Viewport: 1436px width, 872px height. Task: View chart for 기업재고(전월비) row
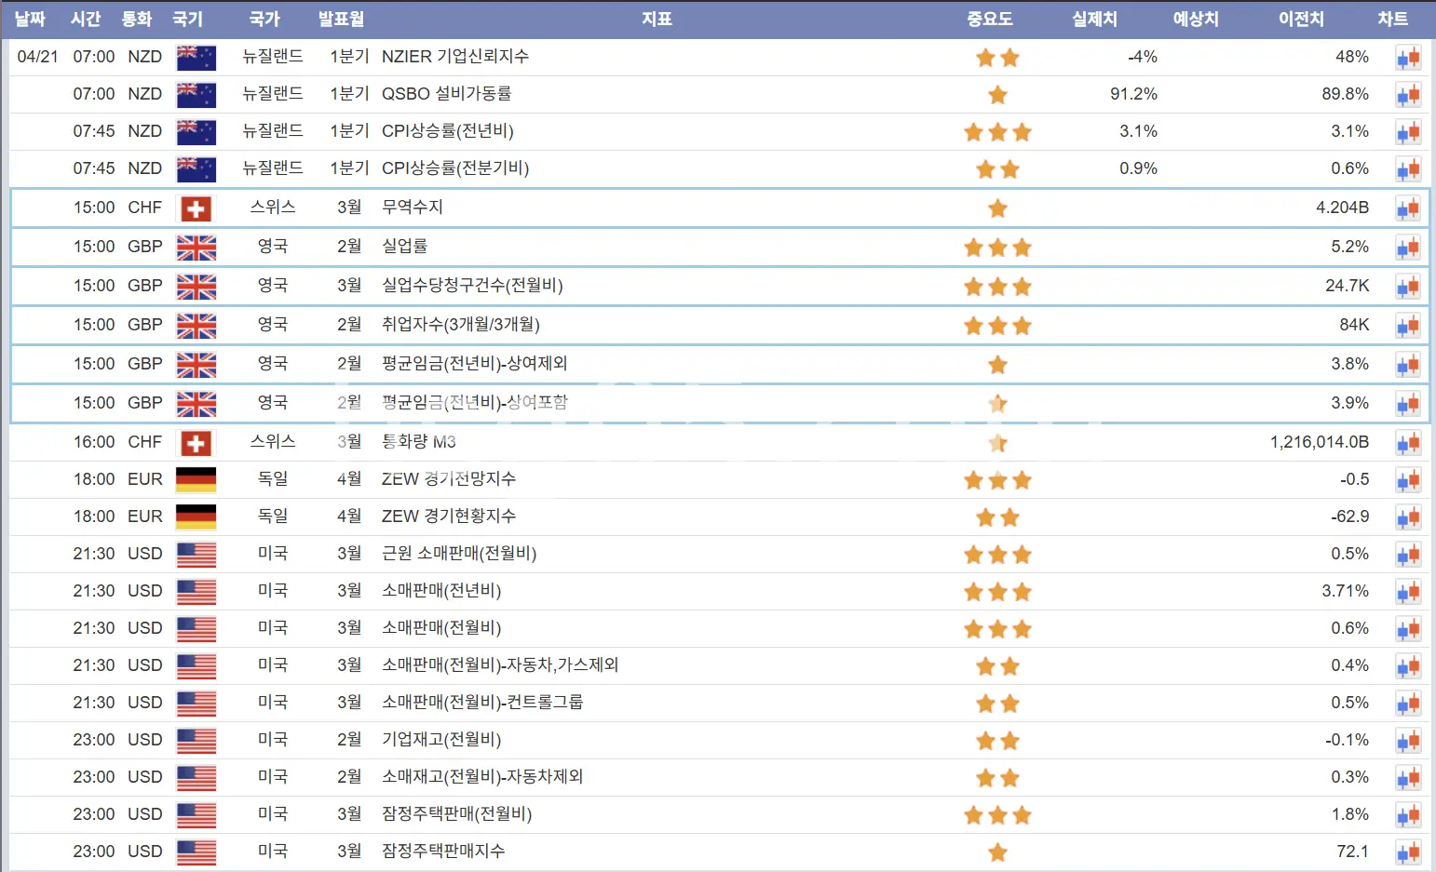(x=1407, y=741)
